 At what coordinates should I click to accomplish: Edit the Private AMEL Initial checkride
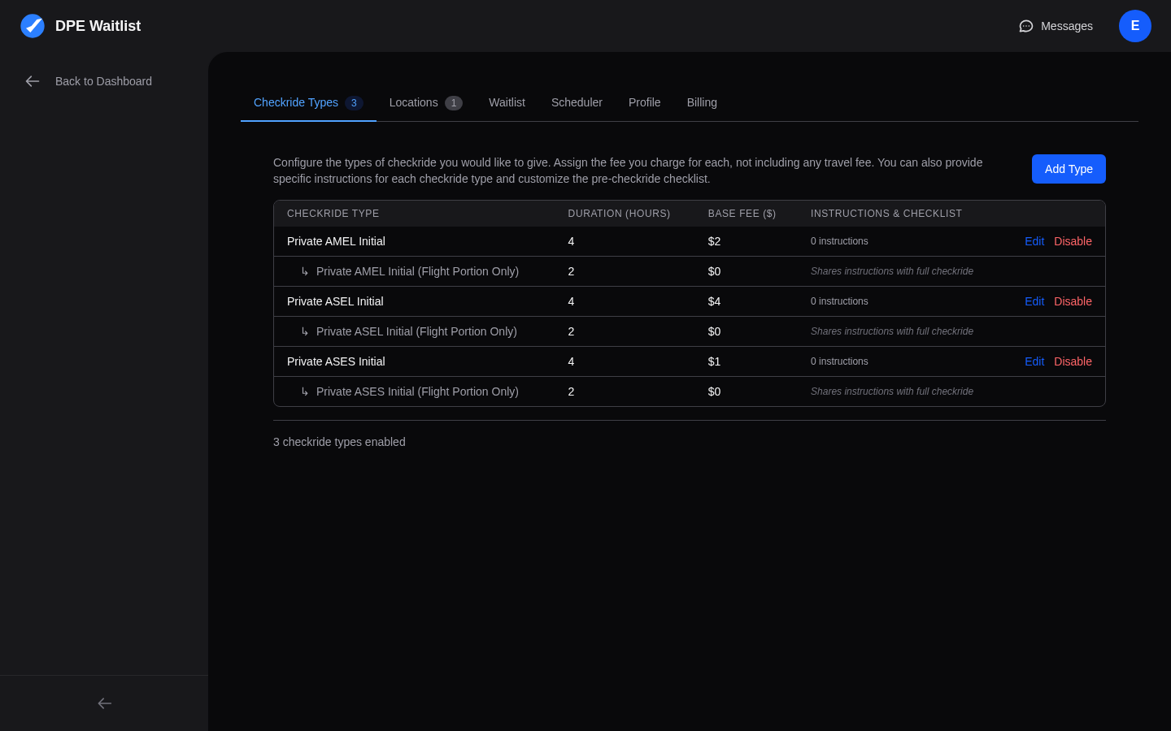point(1034,241)
